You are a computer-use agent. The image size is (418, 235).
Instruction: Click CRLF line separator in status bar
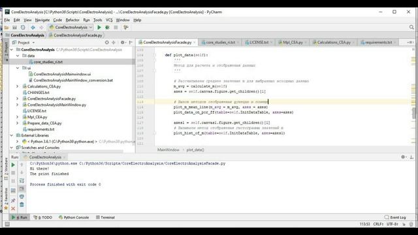click(378, 225)
